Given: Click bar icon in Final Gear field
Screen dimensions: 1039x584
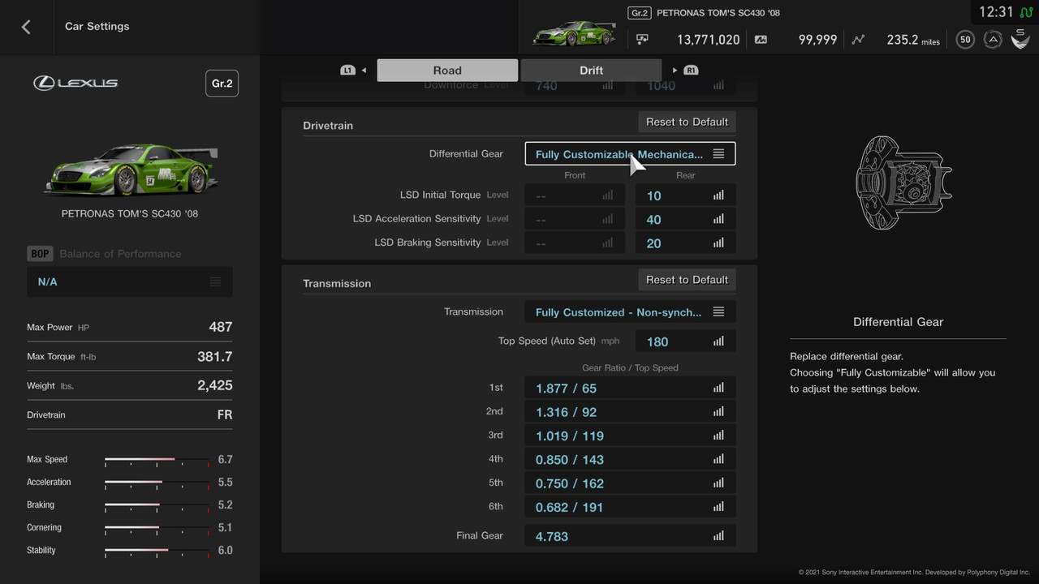Looking at the screenshot, I should (x=718, y=536).
